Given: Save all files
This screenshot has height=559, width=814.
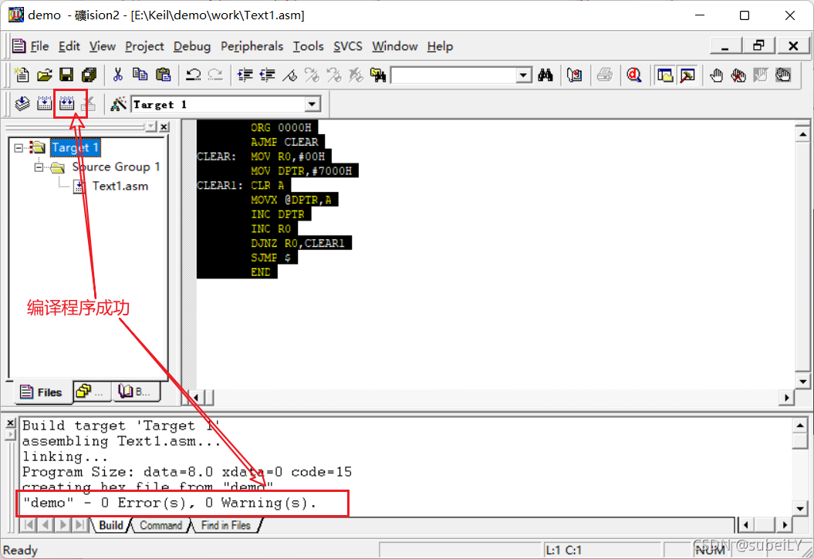Looking at the screenshot, I should click(x=90, y=76).
